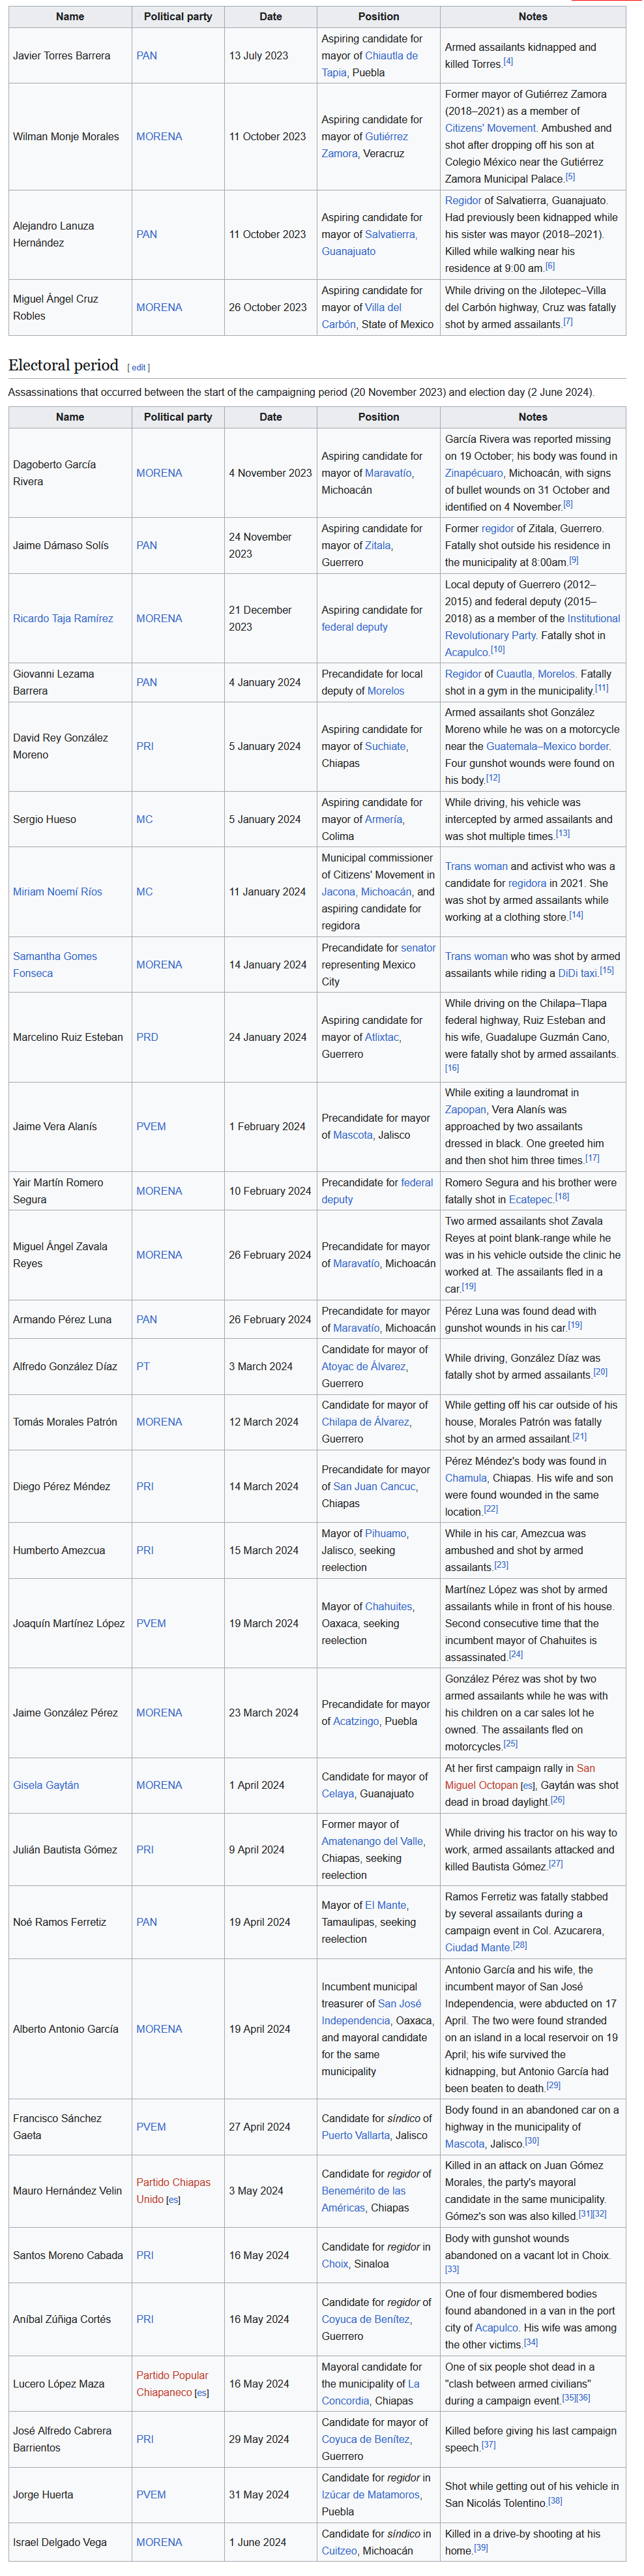644x2576 pixels.
Task: Click PT party in Alfredo González Díaz's row
Action: pyautogui.click(x=143, y=1367)
